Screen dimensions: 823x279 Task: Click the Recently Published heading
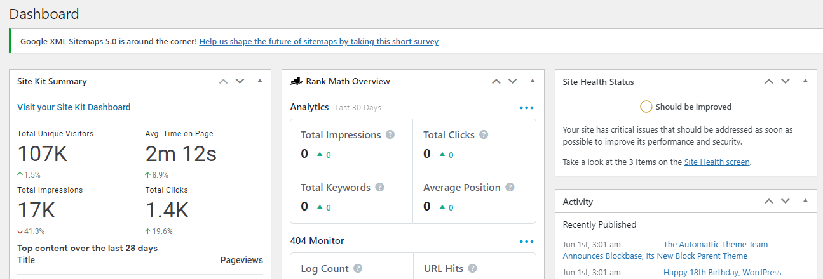tap(599, 224)
